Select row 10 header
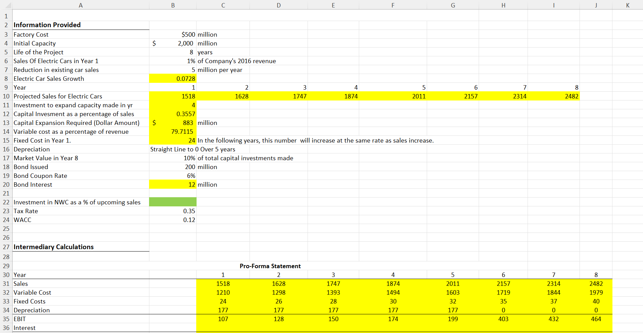Viewport: 643px width, 333px height. point(6,96)
